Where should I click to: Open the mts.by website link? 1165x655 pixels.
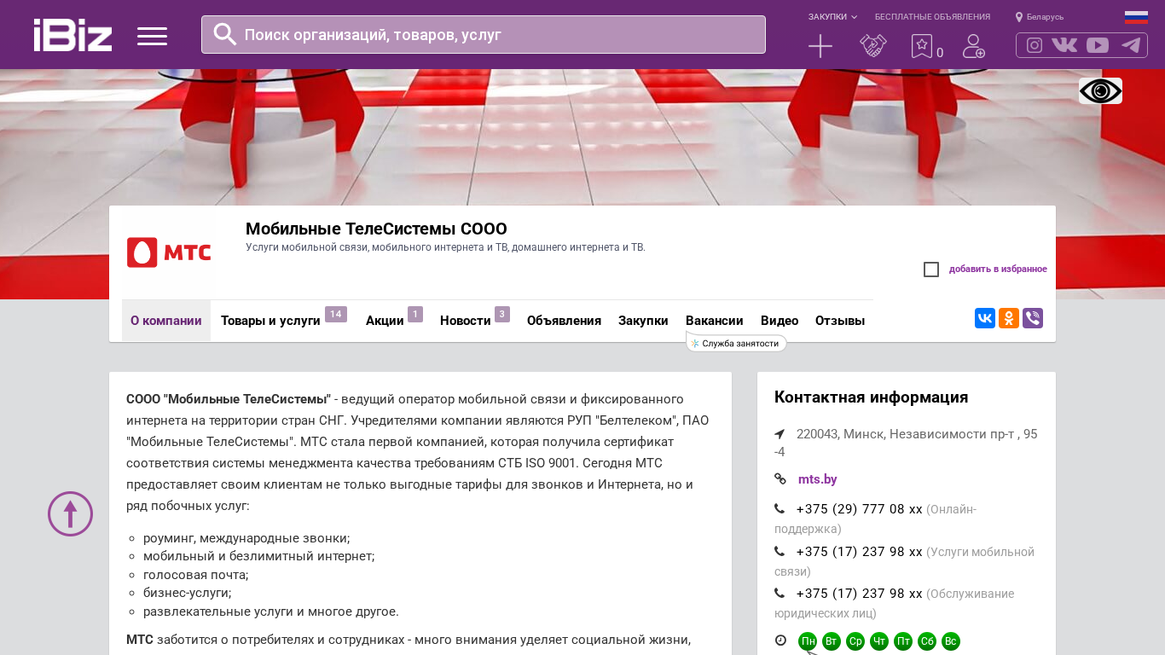817,479
